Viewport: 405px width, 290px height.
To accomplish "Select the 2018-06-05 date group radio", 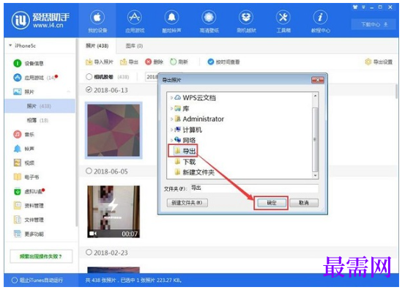I will (89, 171).
